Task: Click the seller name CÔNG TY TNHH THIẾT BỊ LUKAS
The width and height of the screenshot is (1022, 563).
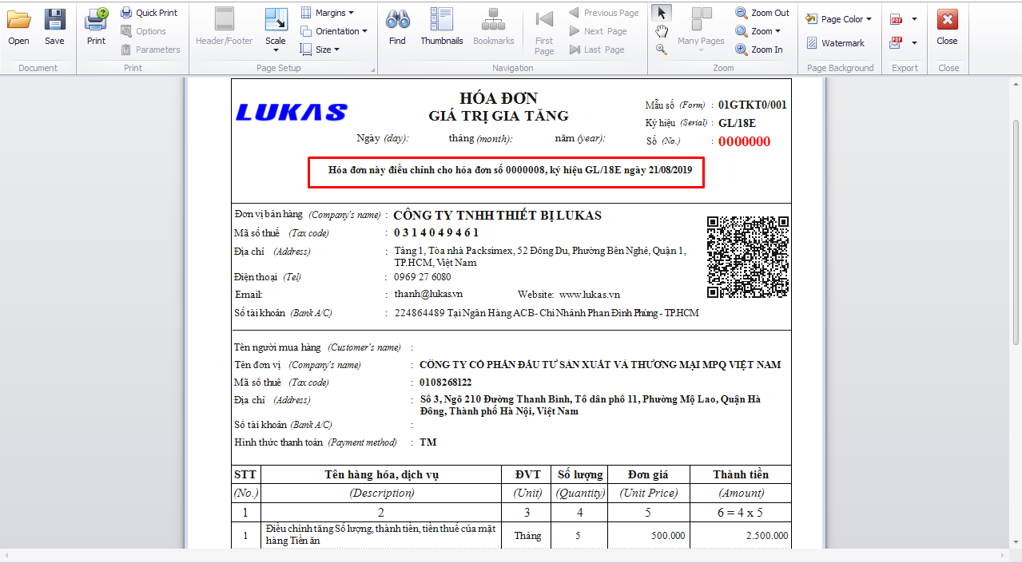Action: pyautogui.click(x=498, y=215)
